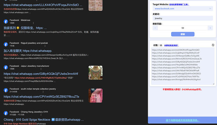
Task: Open the 向群组发送消息 link
Action: pyautogui.click(x=171, y=45)
